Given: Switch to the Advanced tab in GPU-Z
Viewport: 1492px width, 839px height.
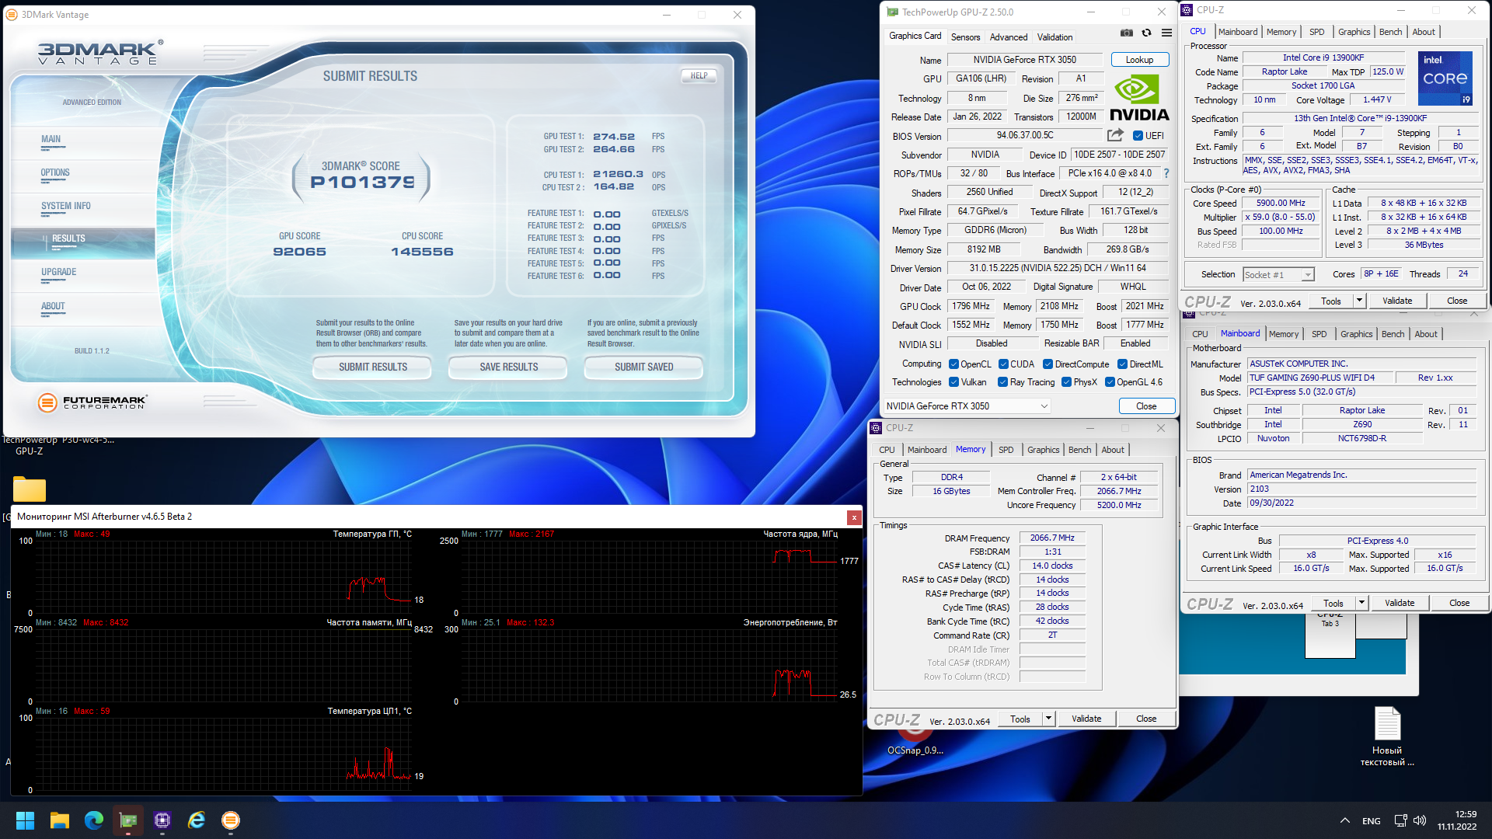Looking at the screenshot, I should [1009, 37].
